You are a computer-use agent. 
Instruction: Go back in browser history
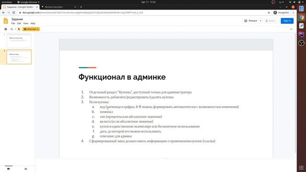pyautogui.click(x=3, y=13)
